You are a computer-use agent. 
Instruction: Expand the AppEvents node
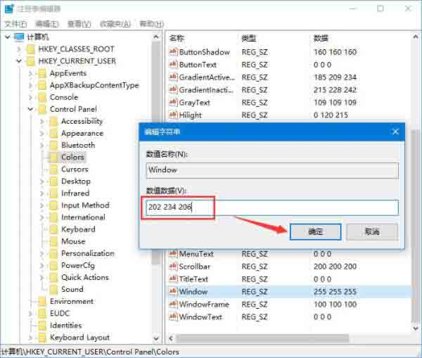30,73
